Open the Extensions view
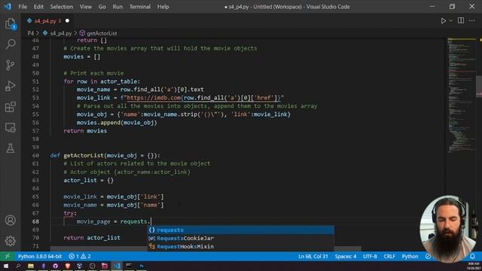This screenshot has height=271, width=482. (11, 107)
